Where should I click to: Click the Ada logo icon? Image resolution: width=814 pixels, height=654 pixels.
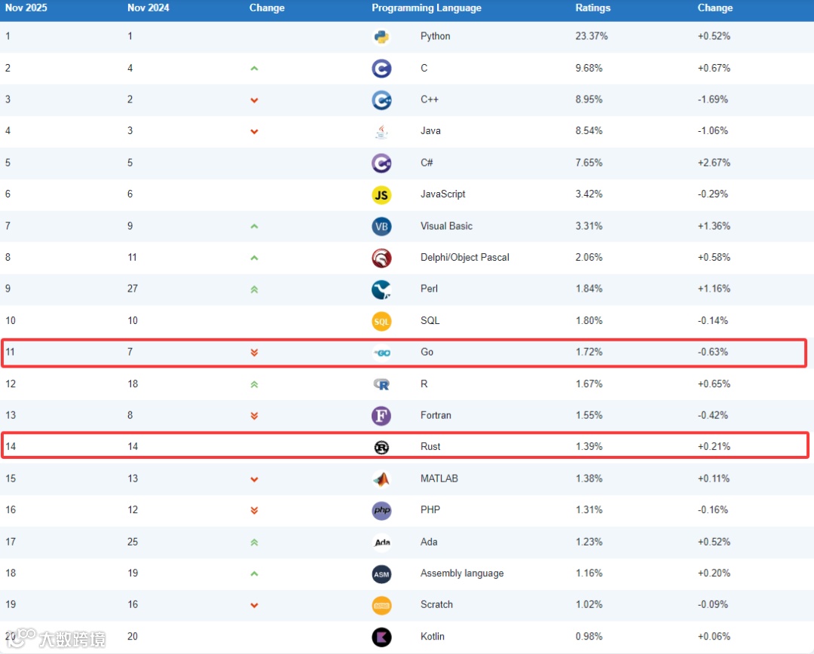(382, 542)
